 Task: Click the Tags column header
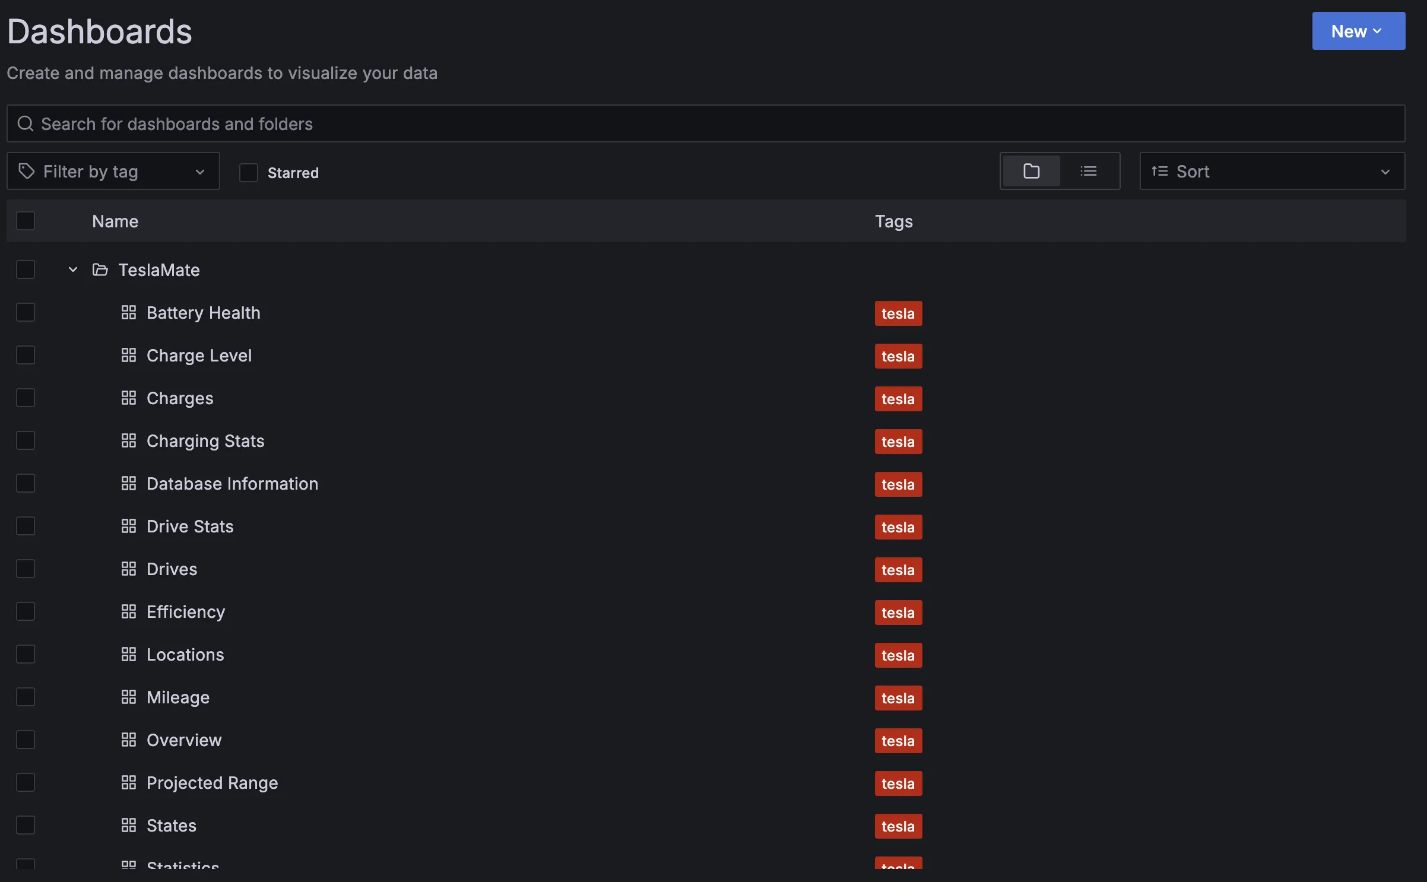click(893, 221)
